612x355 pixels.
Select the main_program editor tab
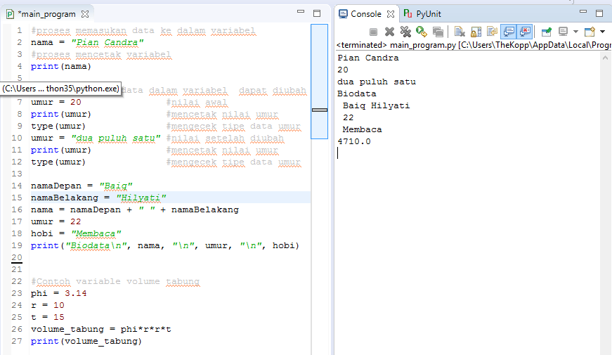45,13
